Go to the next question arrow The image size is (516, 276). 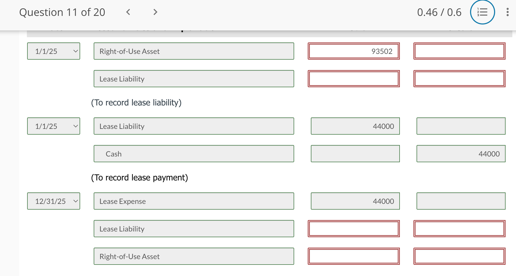(155, 12)
